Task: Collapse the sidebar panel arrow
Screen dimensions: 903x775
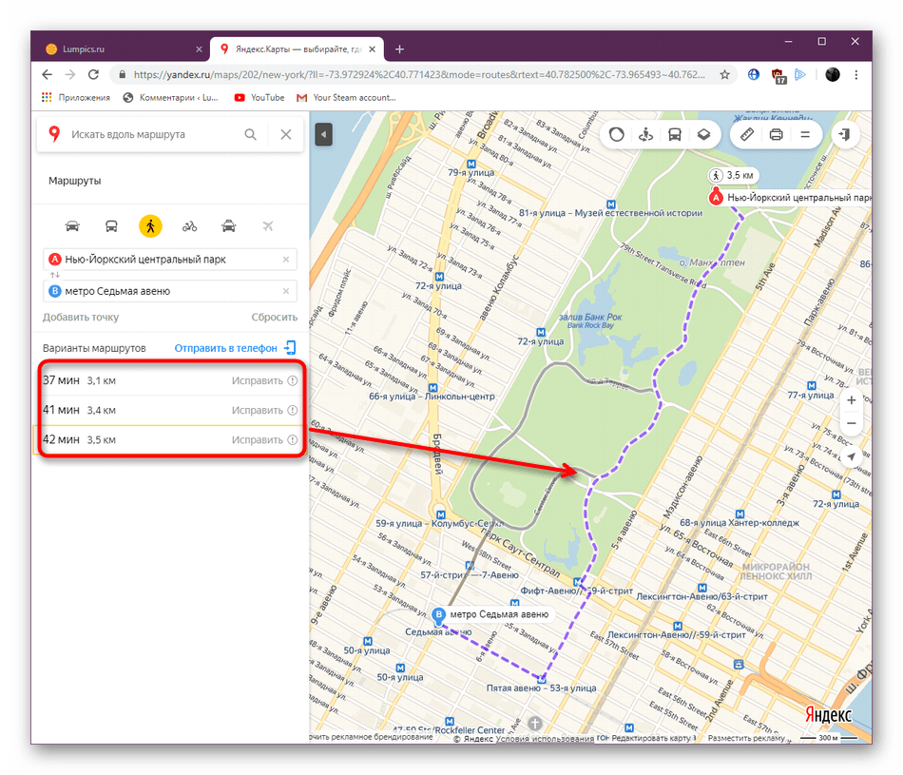Action: 323,134
